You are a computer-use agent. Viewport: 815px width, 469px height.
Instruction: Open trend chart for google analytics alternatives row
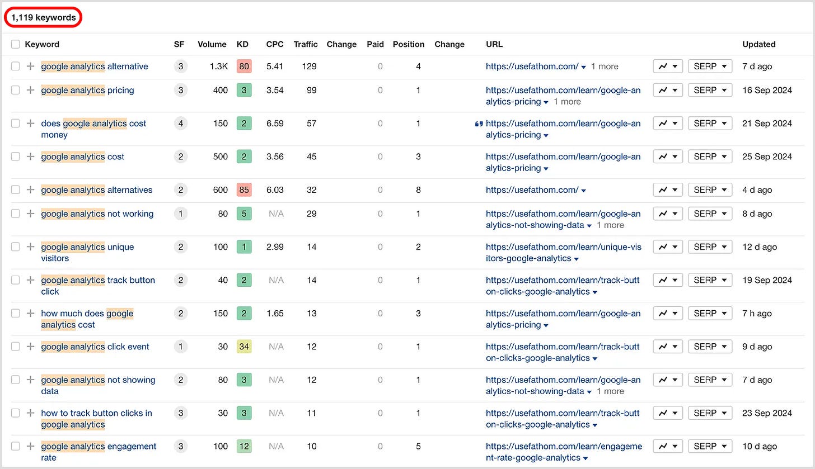coord(668,190)
